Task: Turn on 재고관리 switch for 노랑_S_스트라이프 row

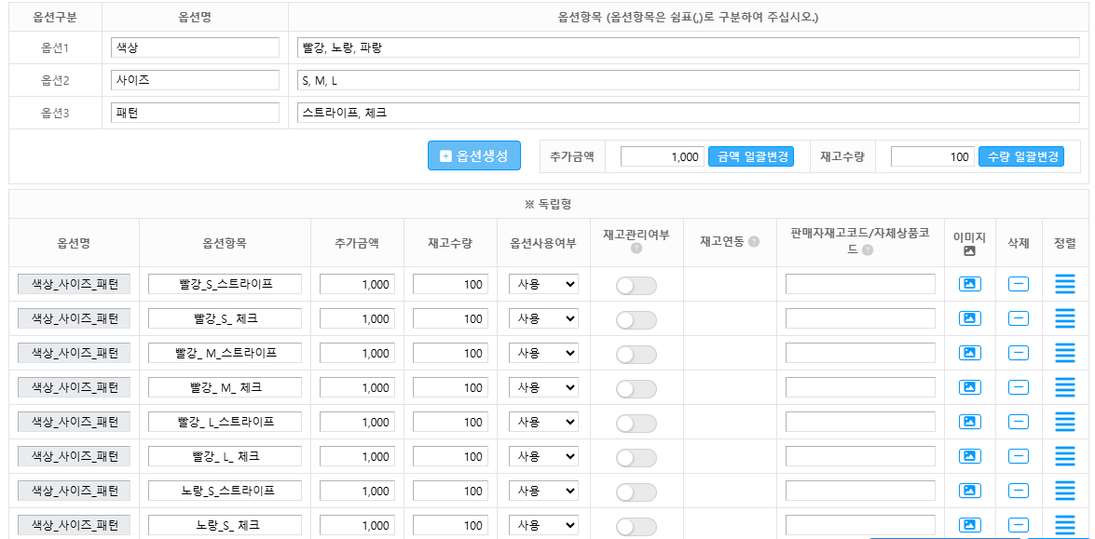Action: click(x=636, y=492)
